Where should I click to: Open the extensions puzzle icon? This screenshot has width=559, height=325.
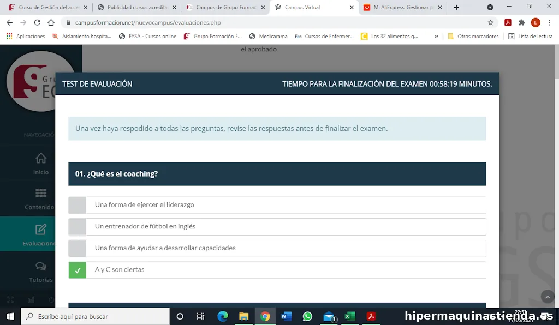521,22
